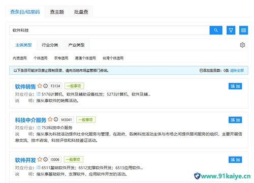Click code tag M3041
Viewport: 254px width, 183px height.
(67, 119)
